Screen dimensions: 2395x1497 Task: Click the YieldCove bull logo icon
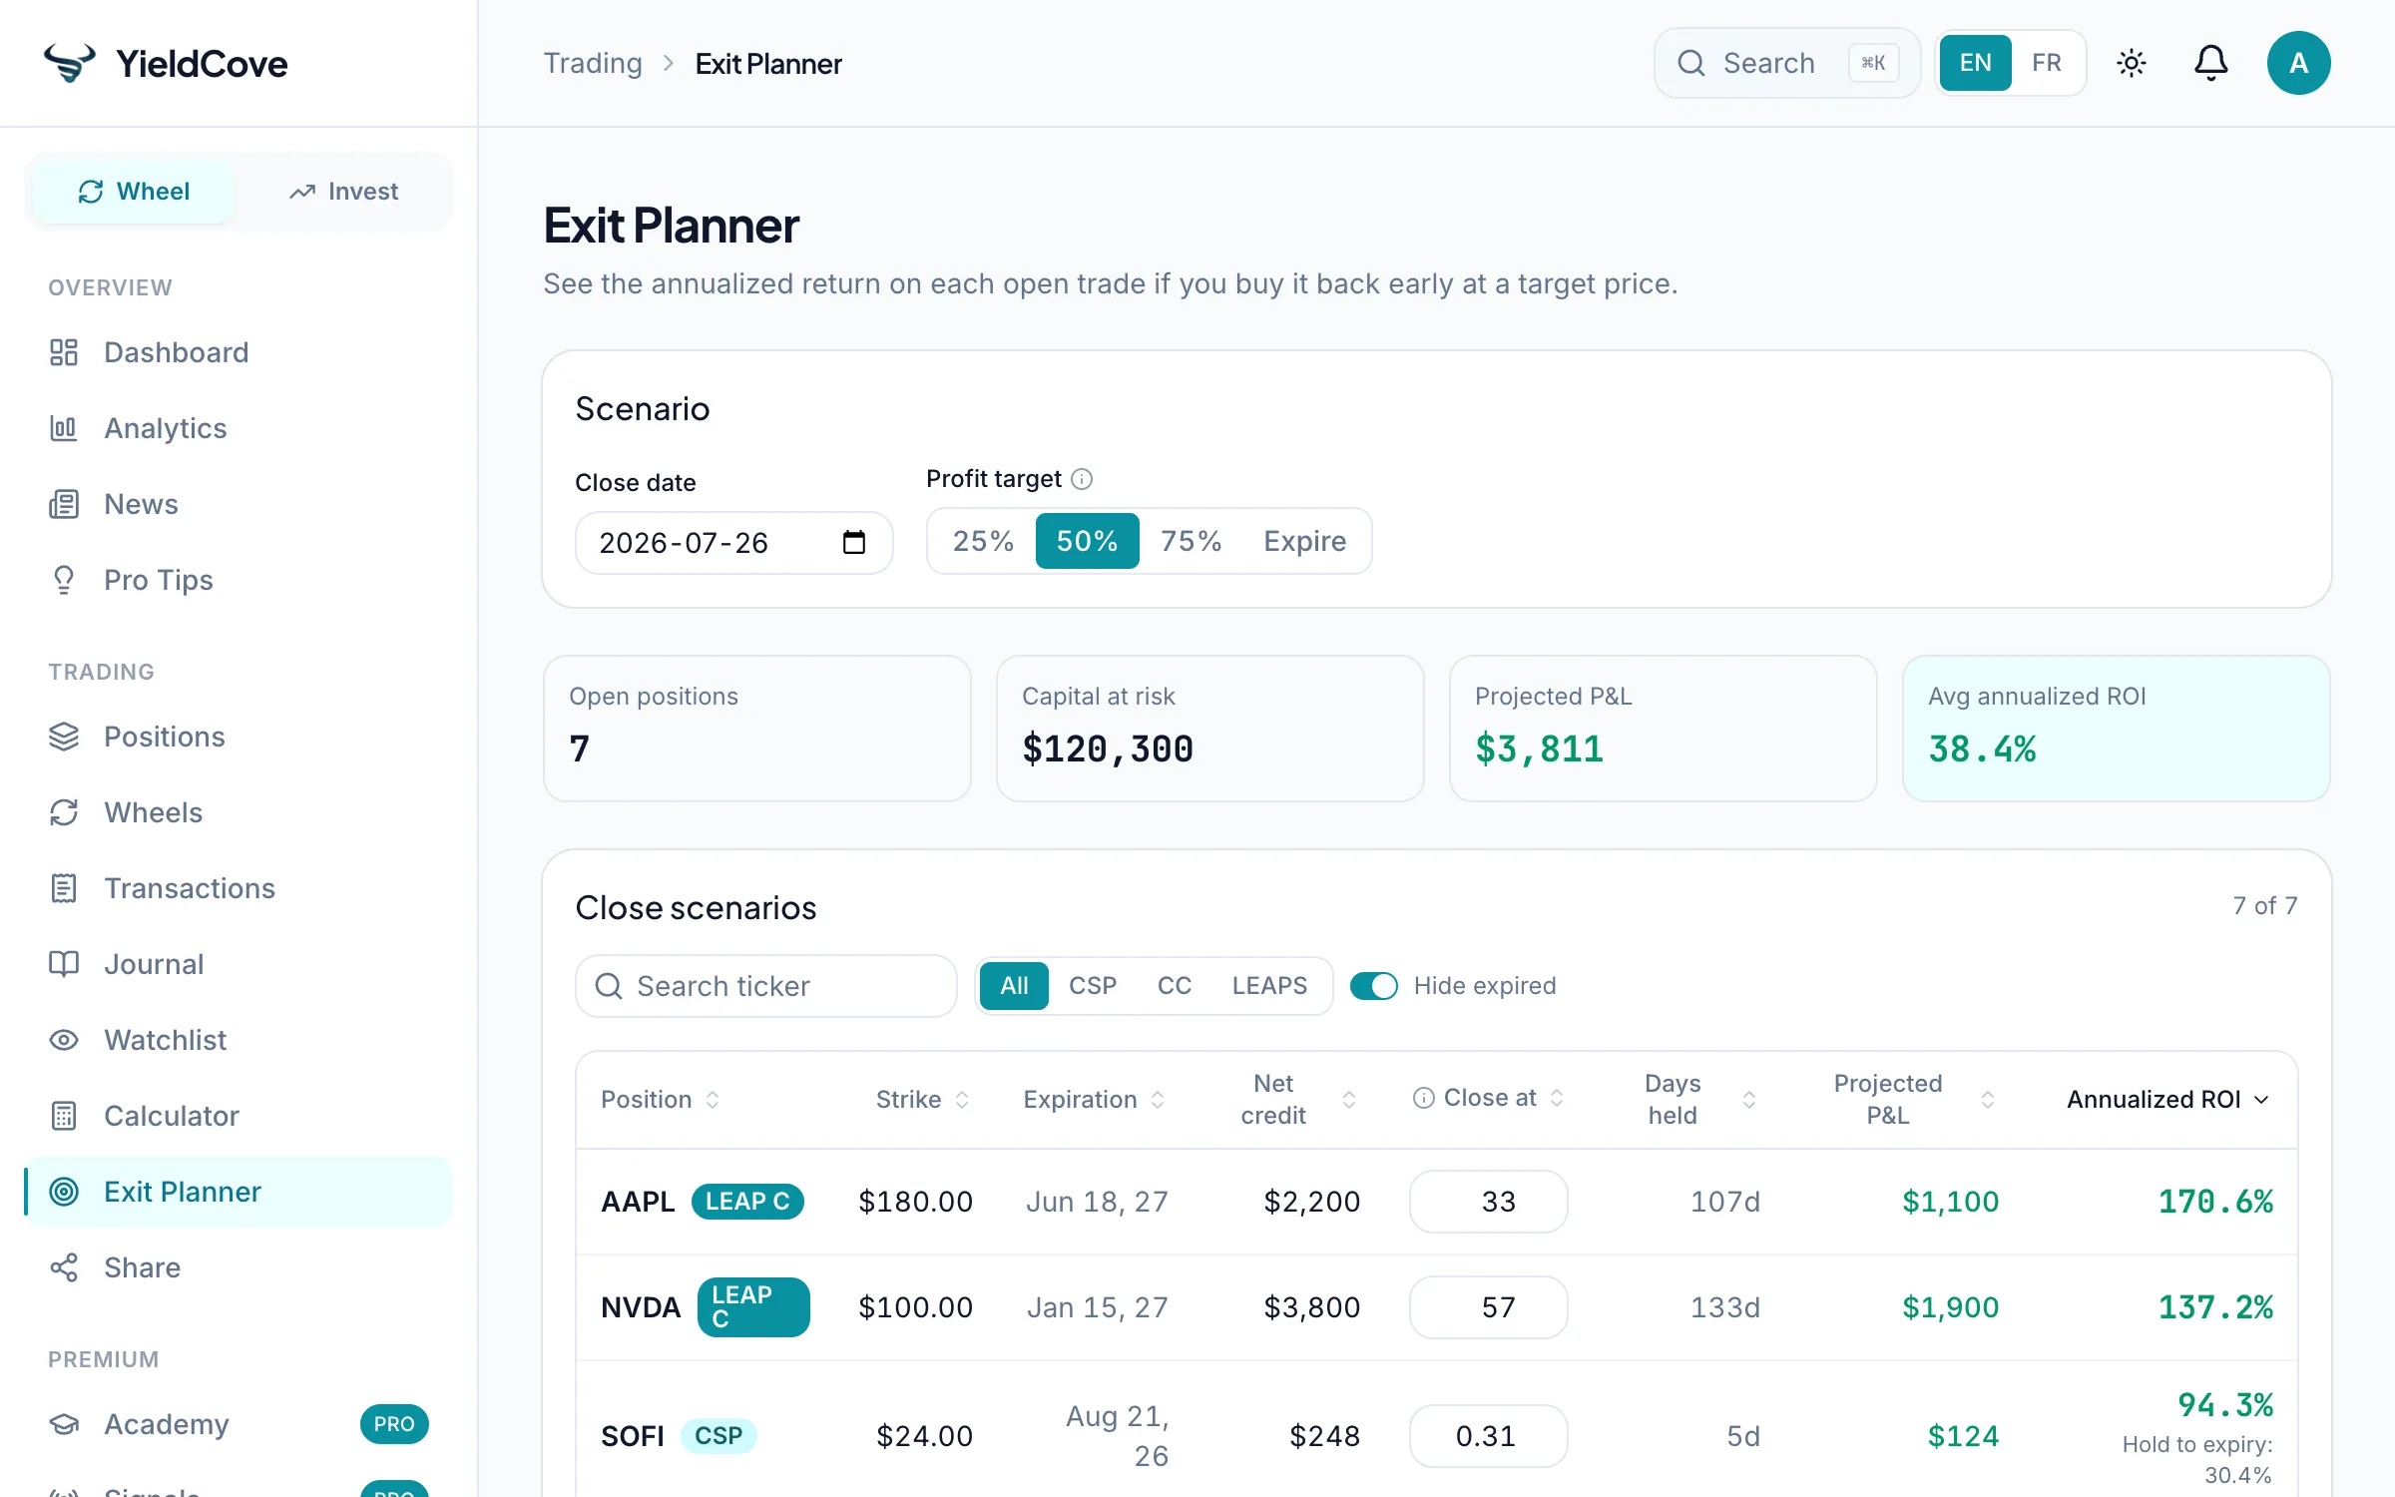point(70,63)
